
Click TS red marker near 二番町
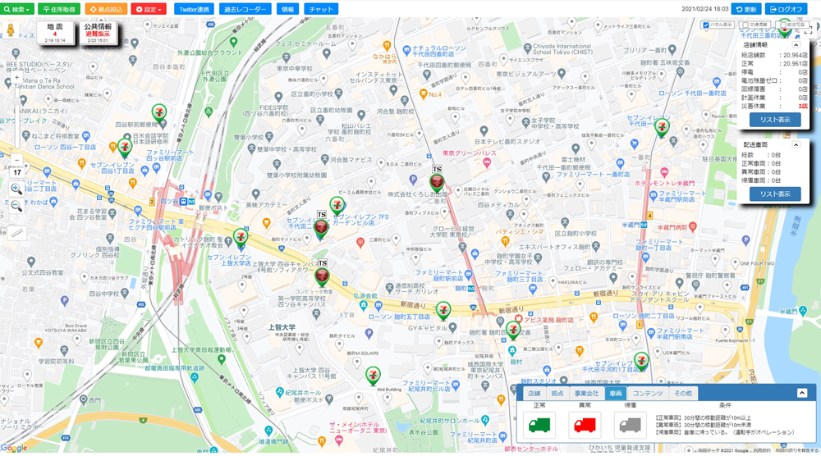[x=437, y=183]
